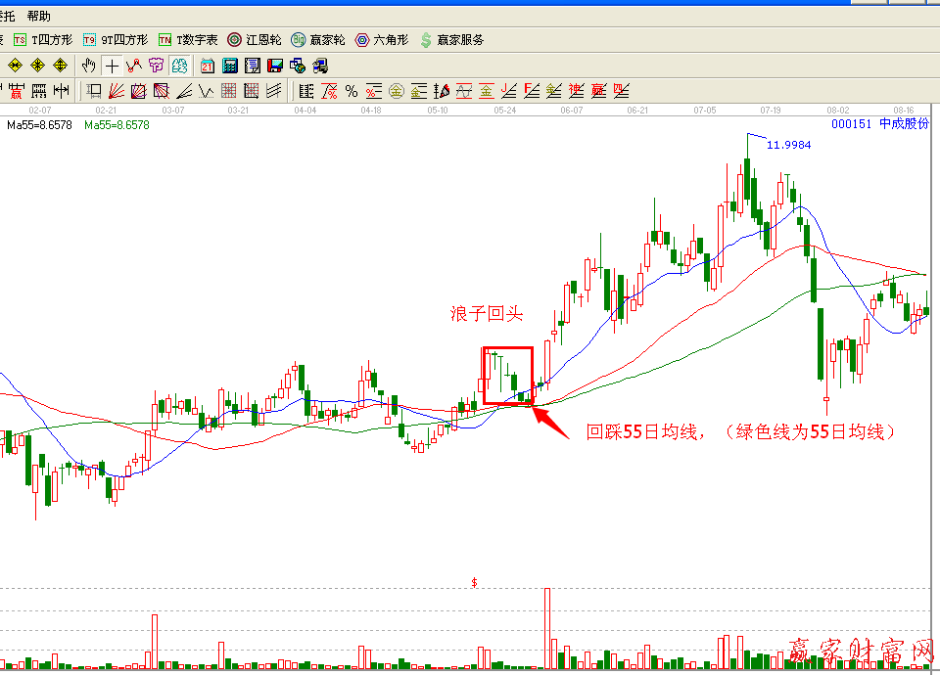This screenshot has width=940, height=675.
Task: Open the 江恩轮 Gann wheel
Action: pos(255,40)
